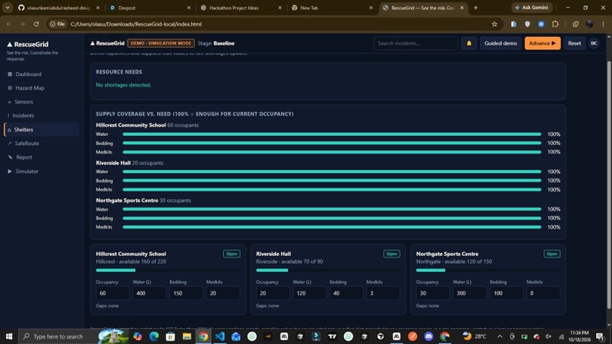Open a new browser tab with the plus
The image size is (612, 344).
[x=475, y=8]
